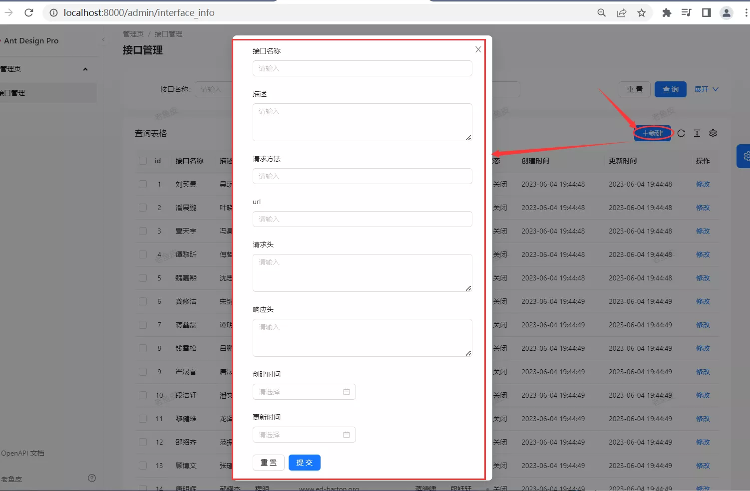
Task: Open the table density icon
Action: click(697, 133)
